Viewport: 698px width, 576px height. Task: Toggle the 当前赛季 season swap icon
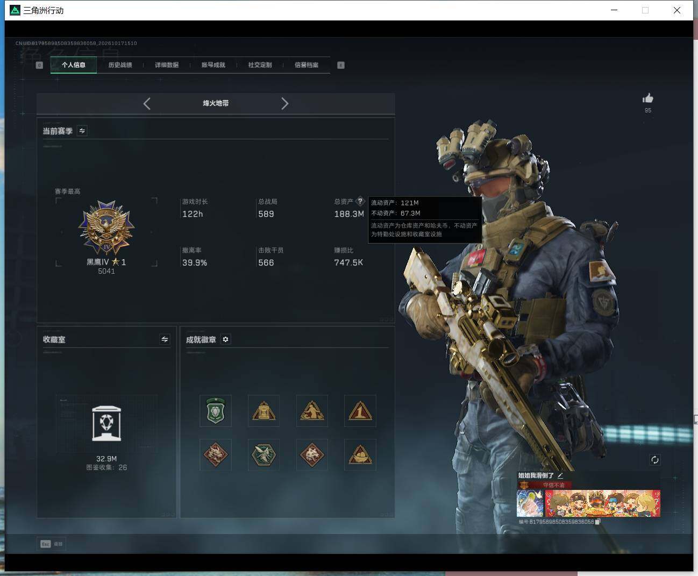82,131
